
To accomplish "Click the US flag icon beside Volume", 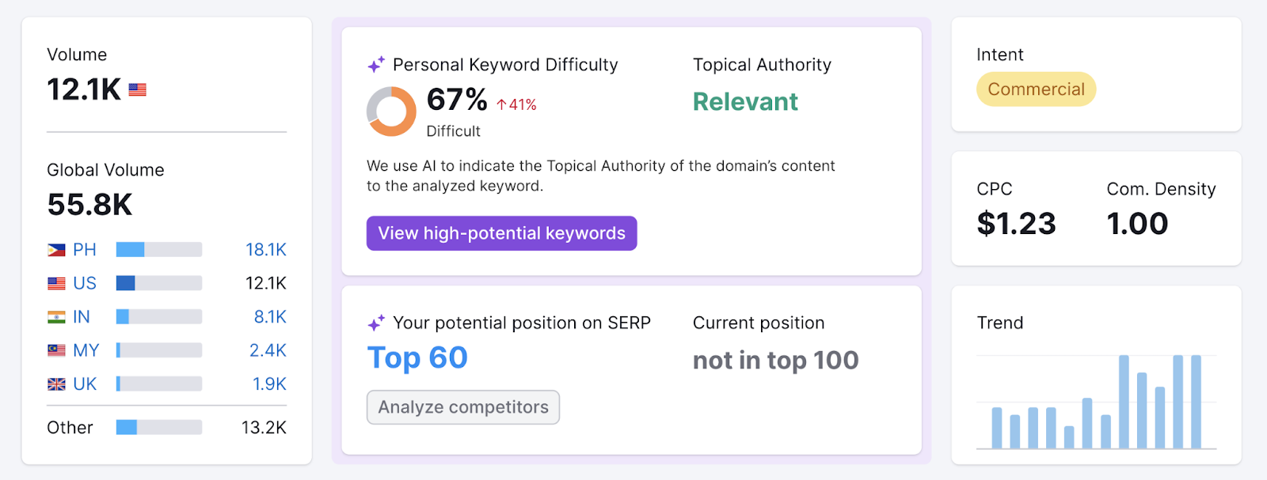I will click(x=137, y=89).
